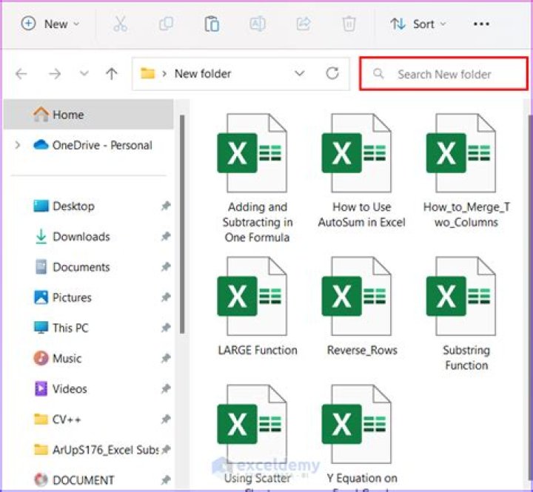This screenshot has height=492, width=533.
Task: Go forward with the right arrow
Action: [x=55, y=74]
